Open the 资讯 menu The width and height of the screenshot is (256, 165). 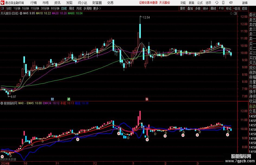57,3
